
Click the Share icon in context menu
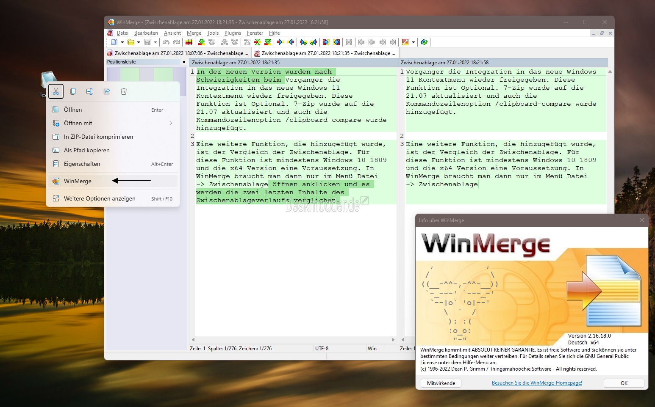pyautogui.click(x=107, y=91)
